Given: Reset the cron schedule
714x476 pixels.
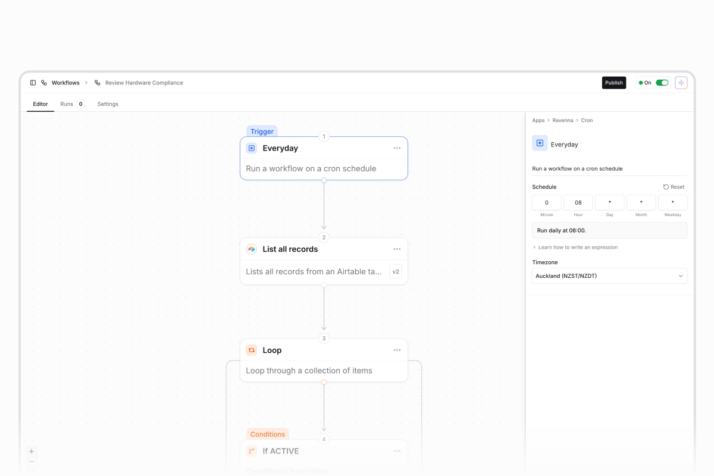Looking at the screenshot, I should pos(674,187).
